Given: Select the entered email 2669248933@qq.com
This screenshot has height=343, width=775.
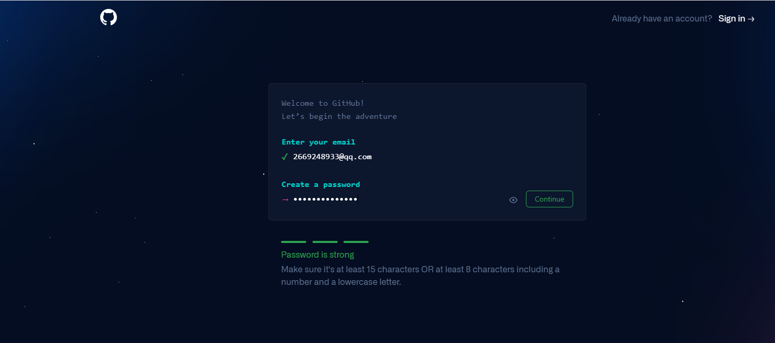Looking at the screenshot, I should 332,157.
